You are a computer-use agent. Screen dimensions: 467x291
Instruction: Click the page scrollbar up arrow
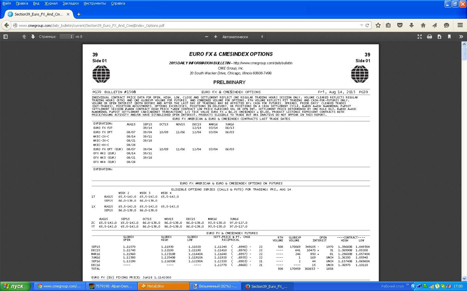point(464,44)
